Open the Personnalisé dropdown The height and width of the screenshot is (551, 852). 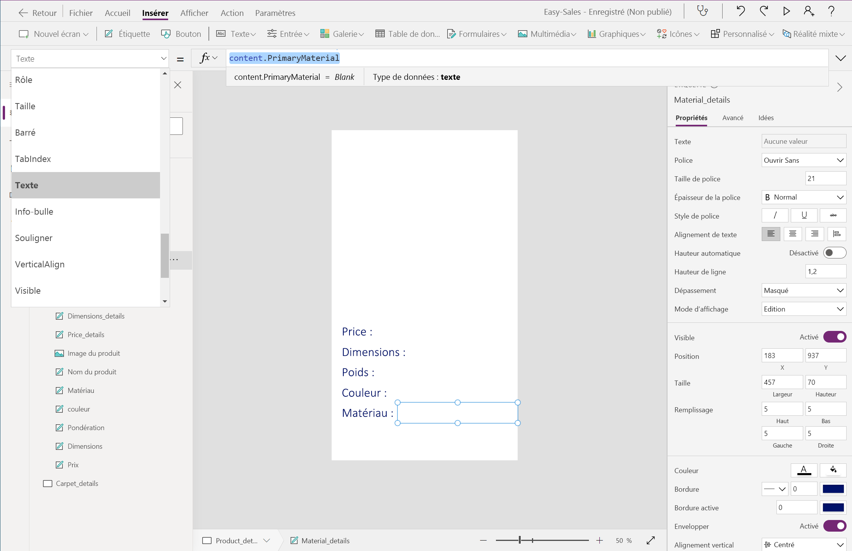click(742, 34)
